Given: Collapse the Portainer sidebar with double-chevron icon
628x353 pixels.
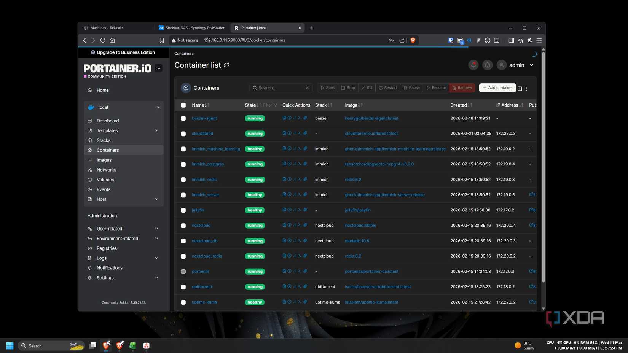Looking at the screenshot, I should tap(159, 68).
